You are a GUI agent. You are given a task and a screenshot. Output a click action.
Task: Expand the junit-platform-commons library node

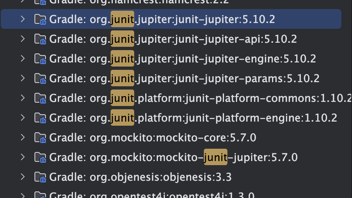[23, 98]
